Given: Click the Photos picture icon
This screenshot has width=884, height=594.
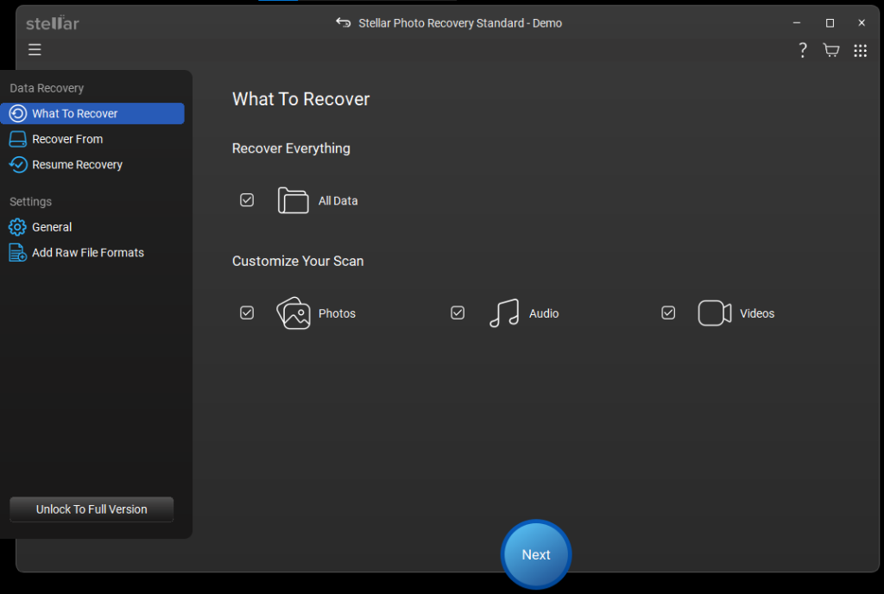Looking at the screenshot, I should point(294,313).
